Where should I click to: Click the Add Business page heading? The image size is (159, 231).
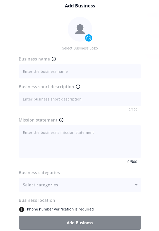80,6
